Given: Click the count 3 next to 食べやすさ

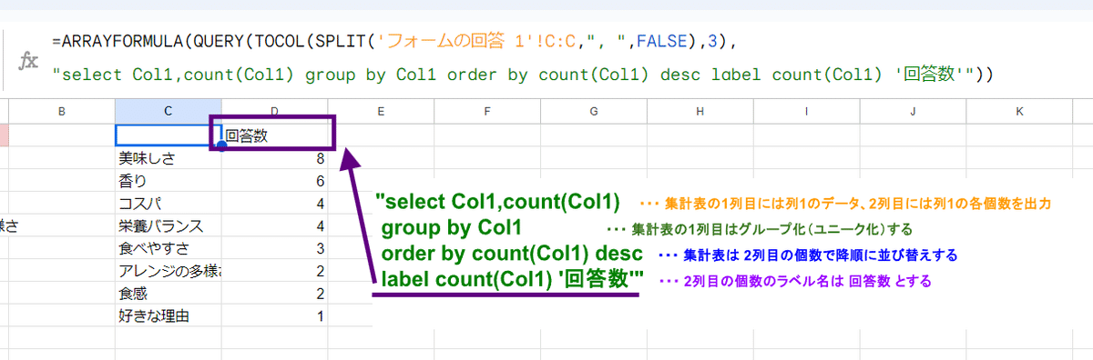Looking at the screenshot, I should (x=274, y=249).
